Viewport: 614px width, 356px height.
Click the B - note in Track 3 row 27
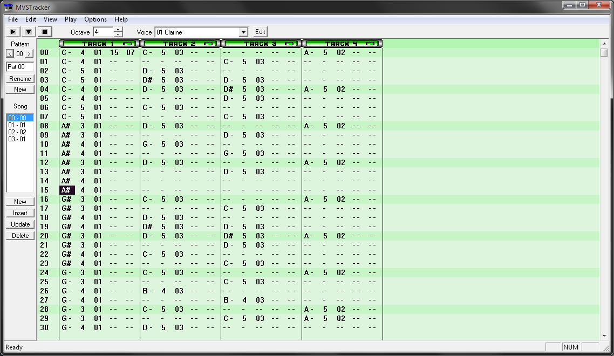click(x=228, y=300)
